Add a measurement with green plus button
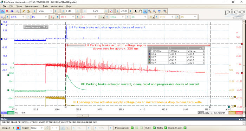 click(x=132, y=128)
